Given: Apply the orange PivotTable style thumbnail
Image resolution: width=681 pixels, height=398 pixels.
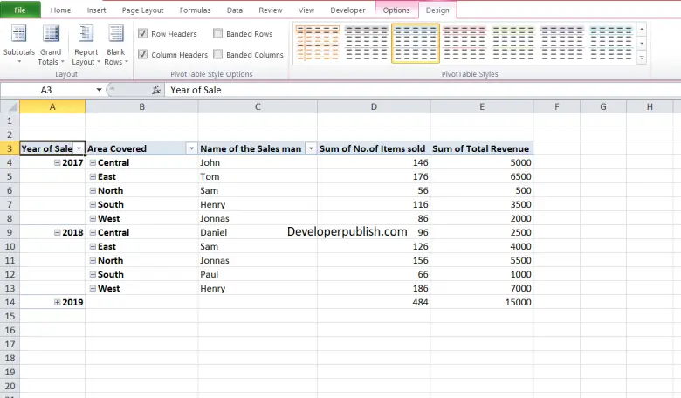Looking at the screenshot, I should [316, 43].
